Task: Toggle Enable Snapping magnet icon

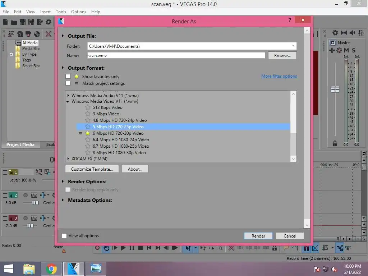Action: point(307,248)
